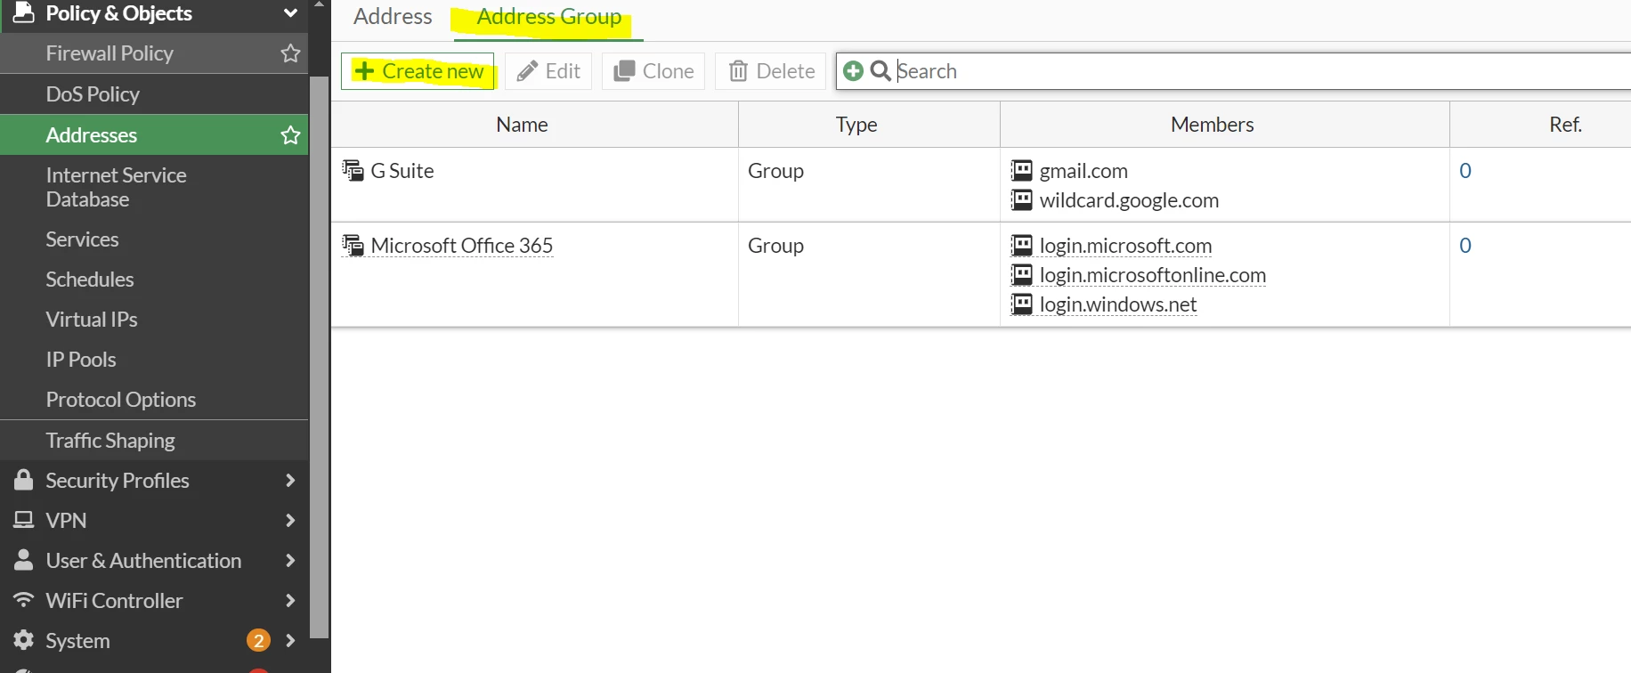This screenshot has height=673, width=1631.
Task: Select the Address Group tab
Action: tap(549, 17)
